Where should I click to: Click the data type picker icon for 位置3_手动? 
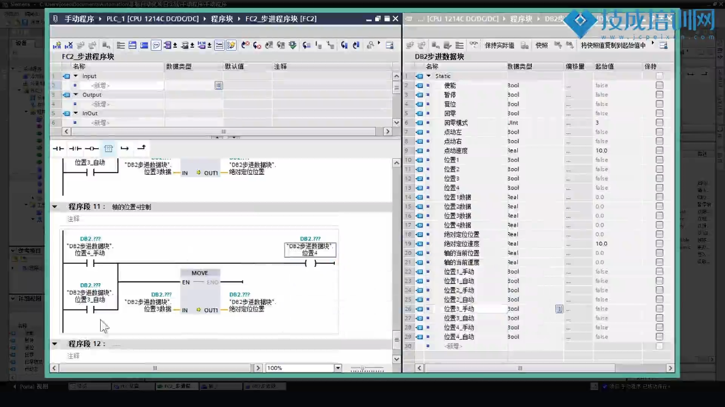(559, 309)
